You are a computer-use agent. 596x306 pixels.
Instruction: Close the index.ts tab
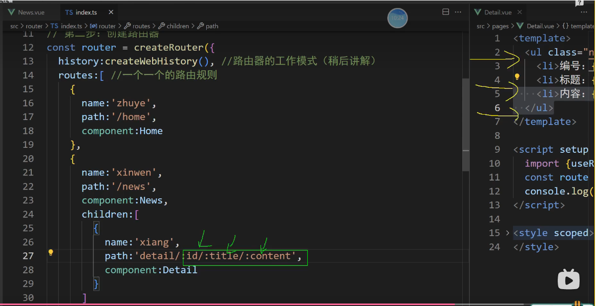[111, 12]
